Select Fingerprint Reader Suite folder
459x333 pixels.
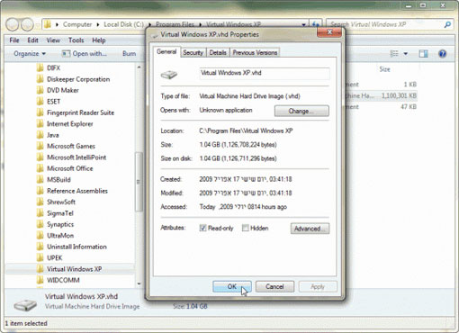click(x=80, y=112)
